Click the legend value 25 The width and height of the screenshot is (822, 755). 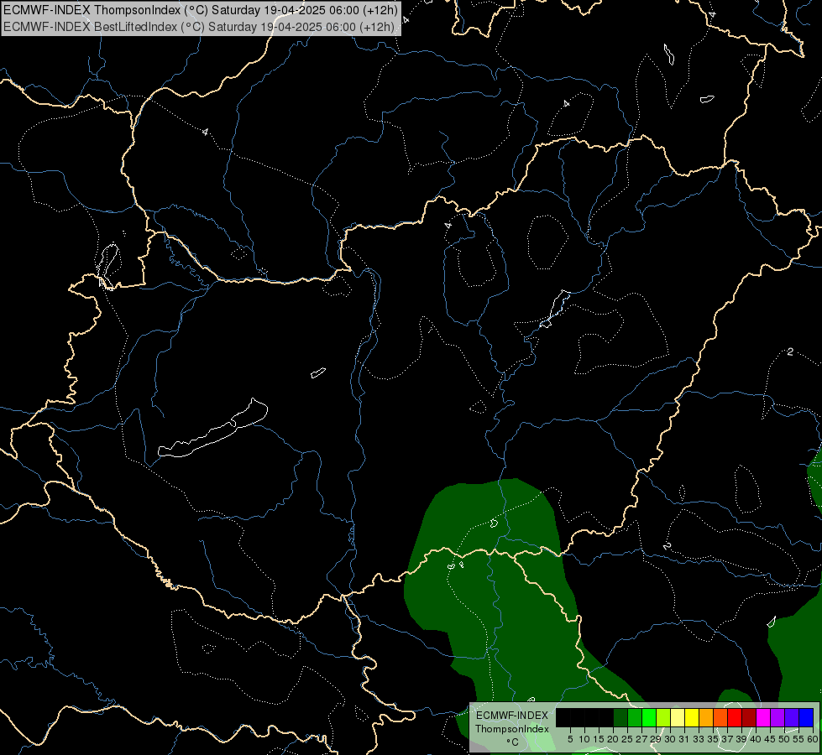[627, 739]
